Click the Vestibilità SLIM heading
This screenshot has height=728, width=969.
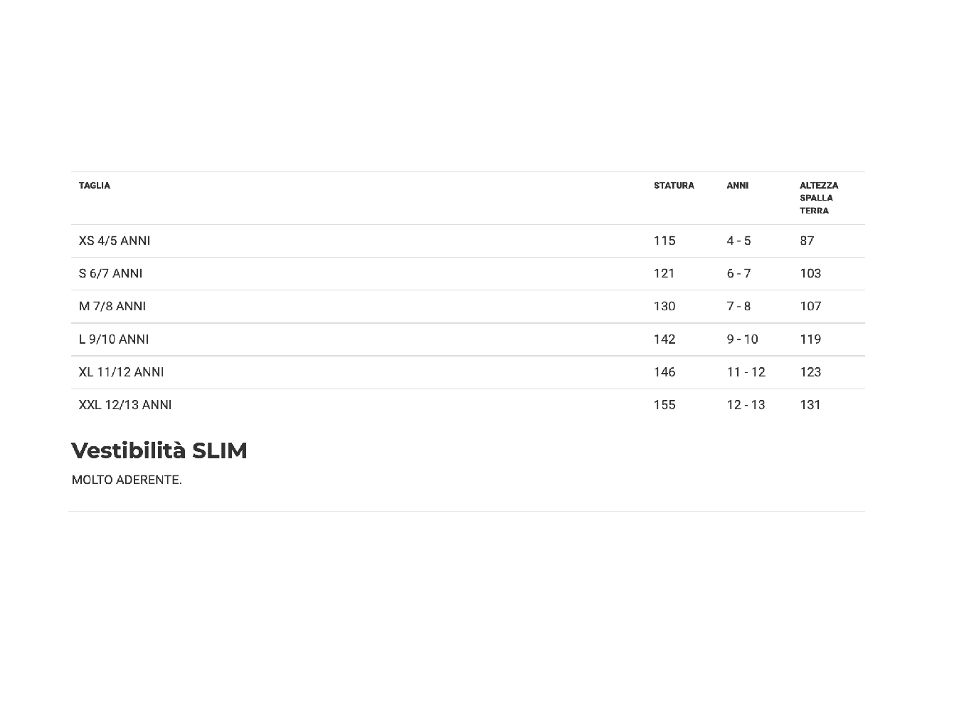(159, 450)
